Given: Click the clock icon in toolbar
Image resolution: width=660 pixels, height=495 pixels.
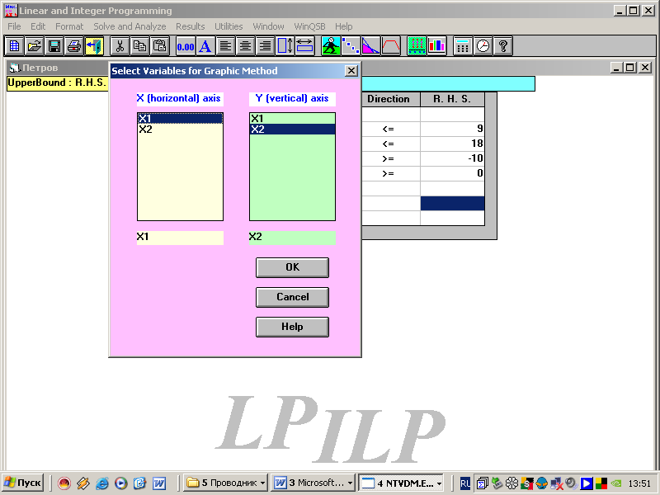Looking at the screenshot, I should tap(483, 46).
